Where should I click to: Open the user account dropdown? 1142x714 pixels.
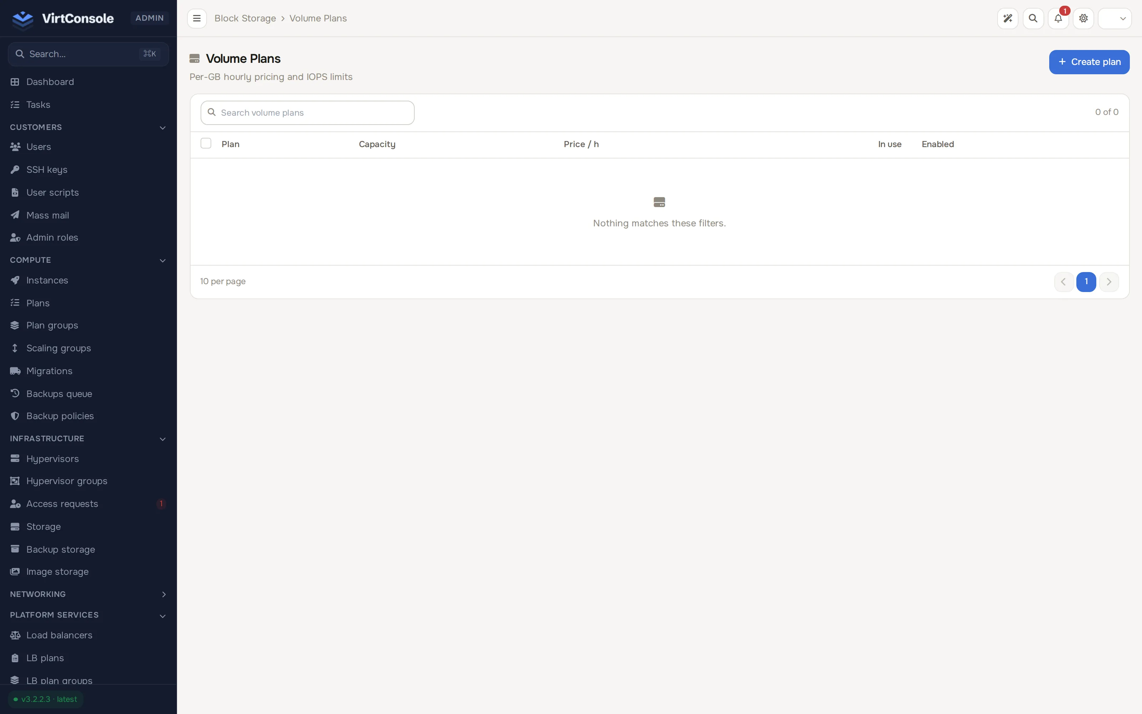coord(1115,19)
